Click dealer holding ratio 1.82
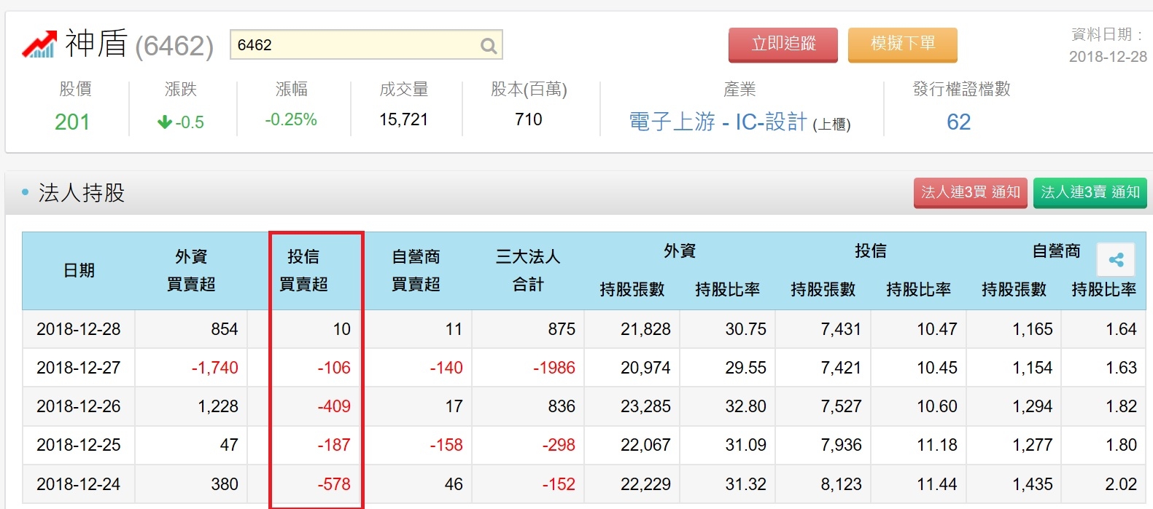Image resolution: width=1153 pixels, height=509 pixels. point(1121,406)
